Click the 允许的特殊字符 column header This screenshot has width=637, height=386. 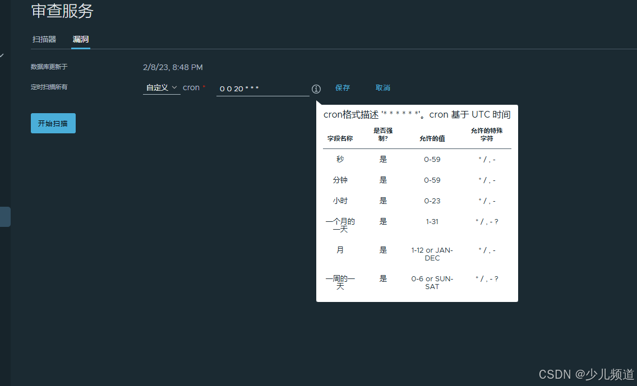click(487, 134)
